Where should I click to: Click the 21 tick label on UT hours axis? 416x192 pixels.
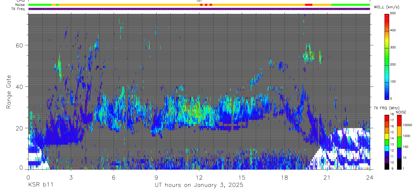click(x=327, y=177)
